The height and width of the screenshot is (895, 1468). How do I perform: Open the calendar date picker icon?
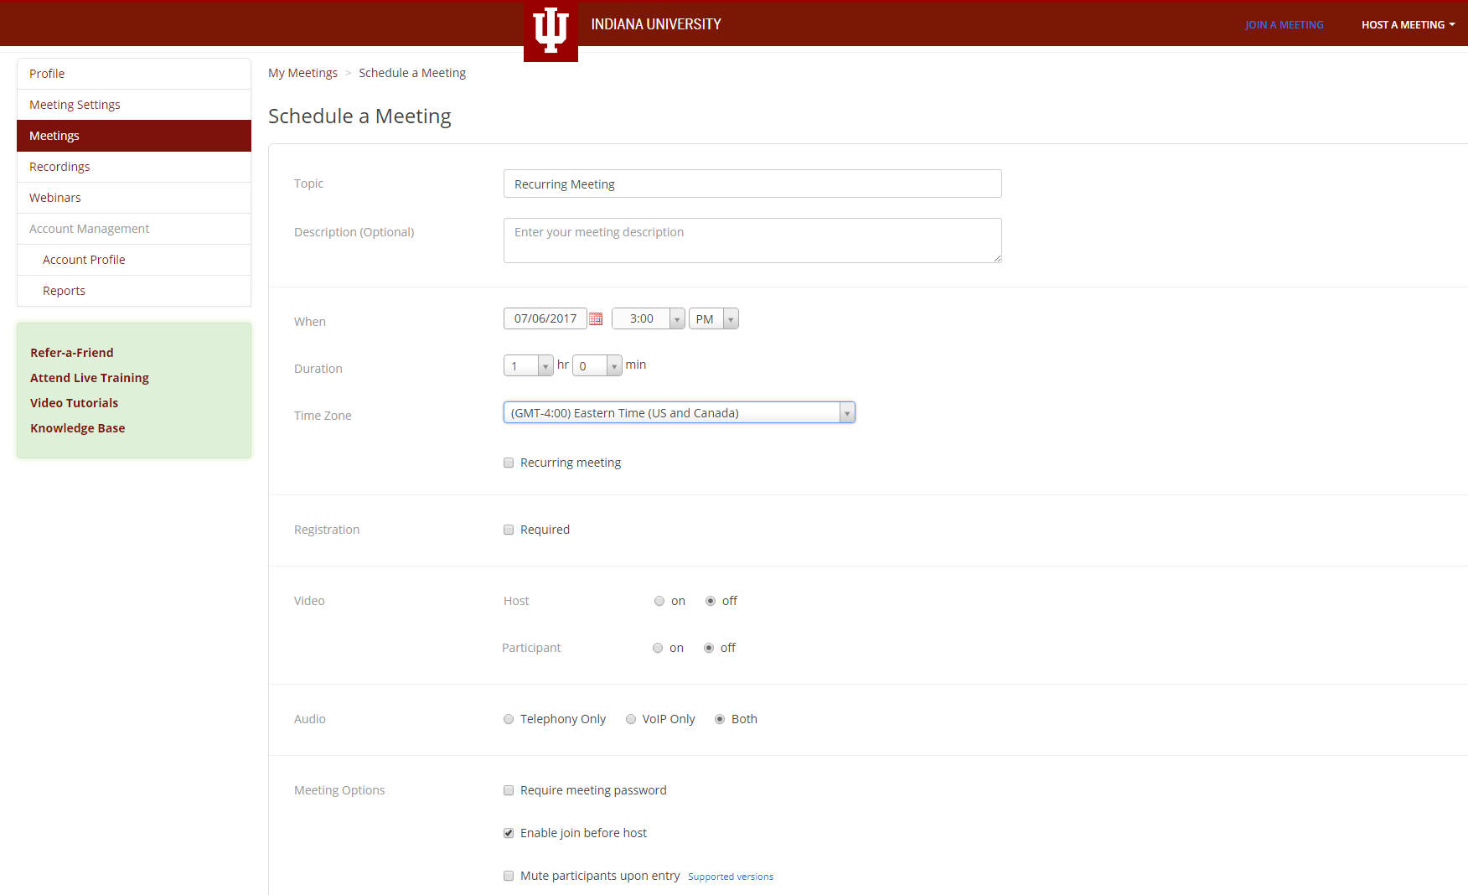point(596,318)
